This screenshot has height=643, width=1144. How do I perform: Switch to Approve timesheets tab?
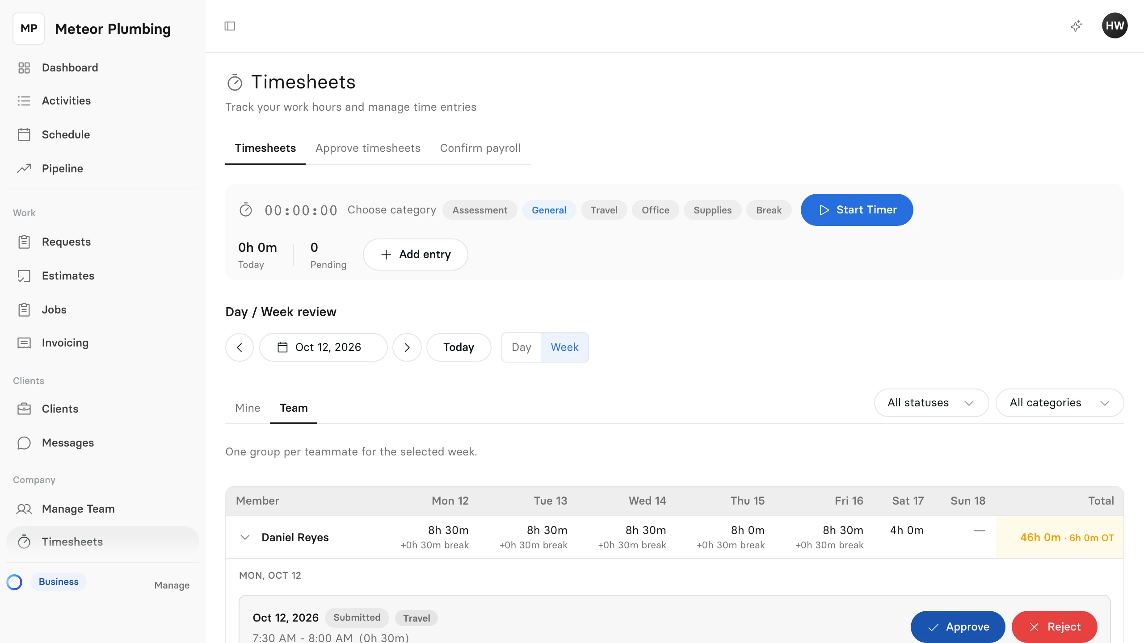[368, 148]
